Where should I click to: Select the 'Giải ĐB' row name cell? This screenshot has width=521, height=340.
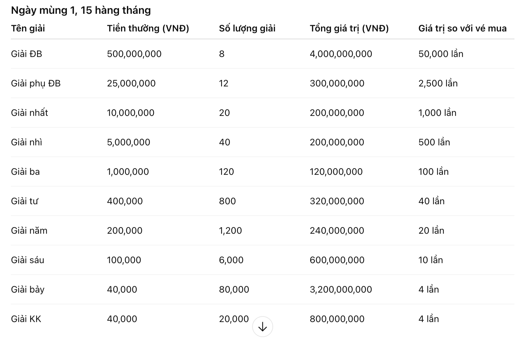(x=27, y=54)
